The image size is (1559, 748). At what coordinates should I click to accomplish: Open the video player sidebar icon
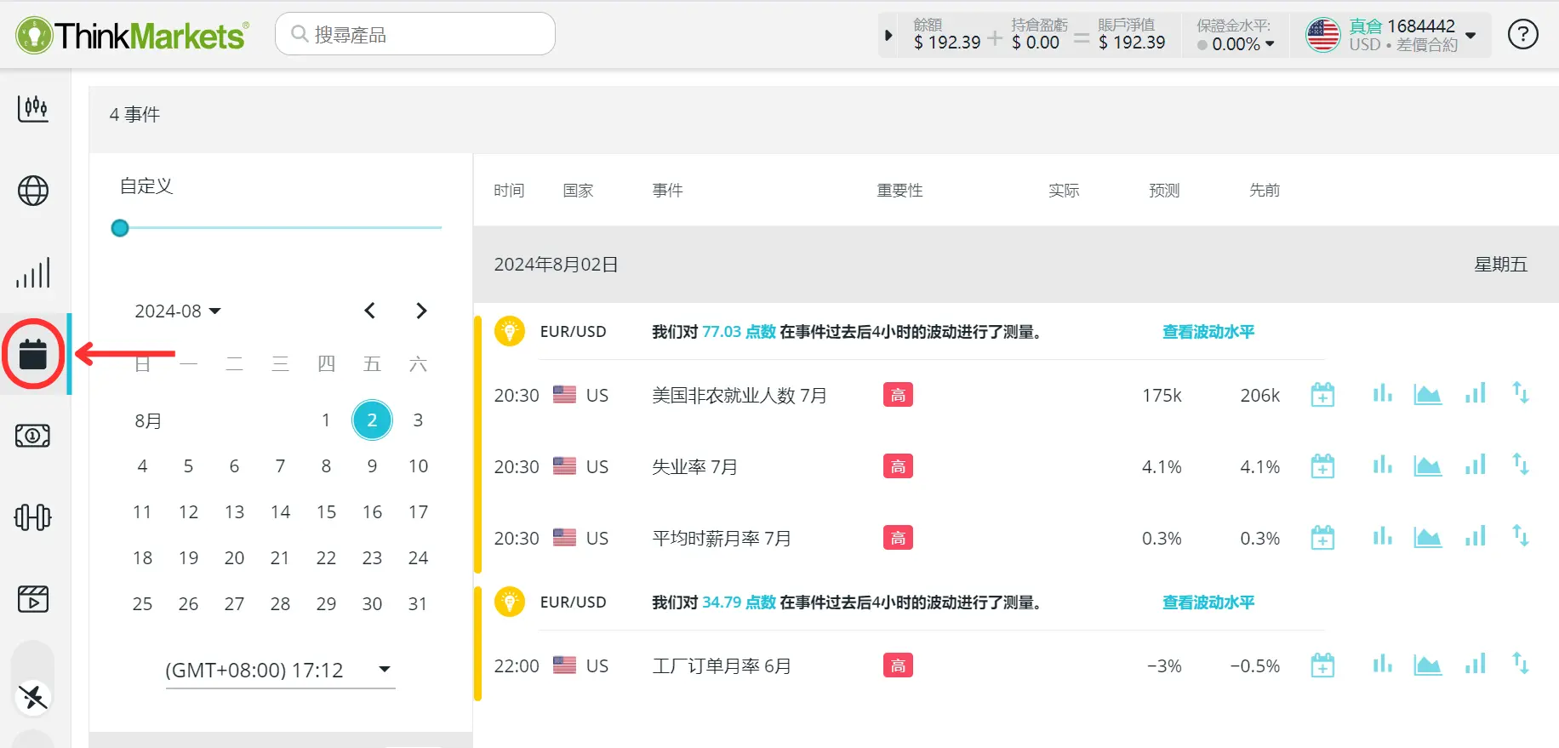pyautogui.click(x=33, y=599)
